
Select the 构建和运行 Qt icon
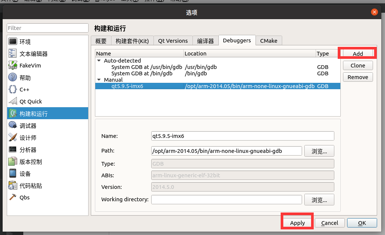13,113
